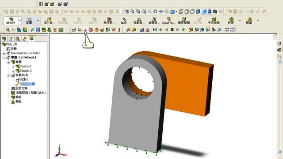This screenshot has width=283, height=159.
Task: Click the Reverse Play button
Action: click(x=166, y=30)
